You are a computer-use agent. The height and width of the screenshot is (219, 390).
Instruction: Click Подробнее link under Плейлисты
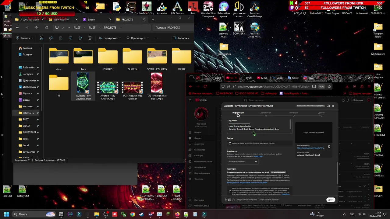coord(258,156)
